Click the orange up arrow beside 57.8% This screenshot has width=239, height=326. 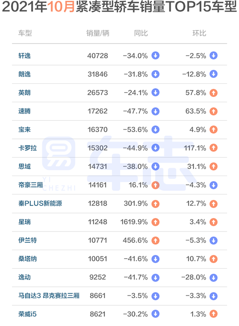[x=214, y=93]
